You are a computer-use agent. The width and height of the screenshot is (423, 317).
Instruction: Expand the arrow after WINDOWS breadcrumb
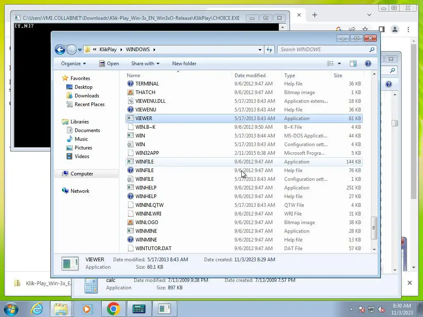pos(154,50)
